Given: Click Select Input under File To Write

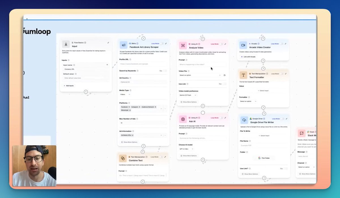Looking at the screenshot, I should click(x=263, y=136).
